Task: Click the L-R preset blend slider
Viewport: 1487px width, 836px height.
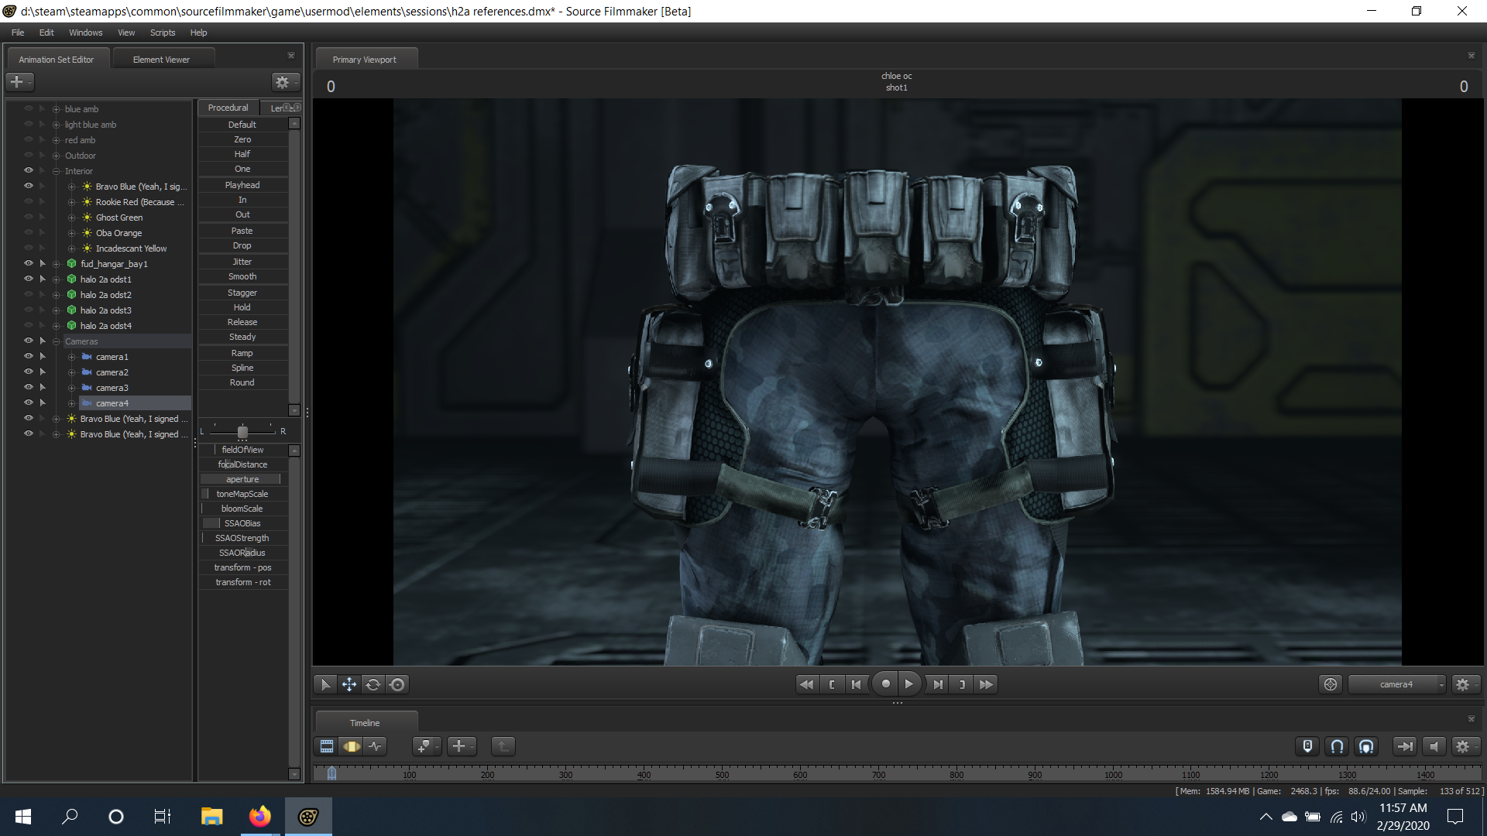Action: 242,431
